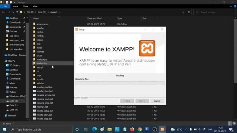Open the Home ribbon tab
This screenshot has width=237, height=133.
click(16, 6)
